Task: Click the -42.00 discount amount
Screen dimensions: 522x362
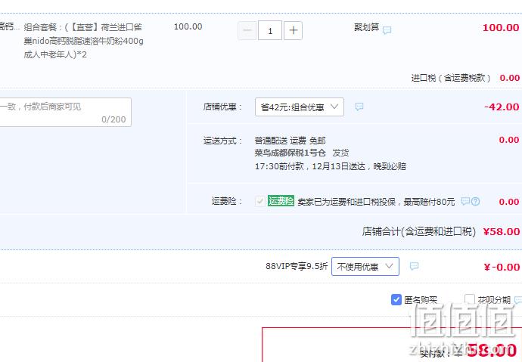Action: [x=502, y=107]
